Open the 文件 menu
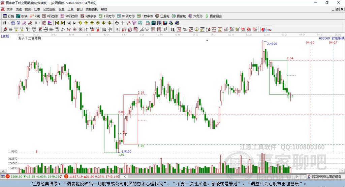Screen dimensions: 345x187 10,9
